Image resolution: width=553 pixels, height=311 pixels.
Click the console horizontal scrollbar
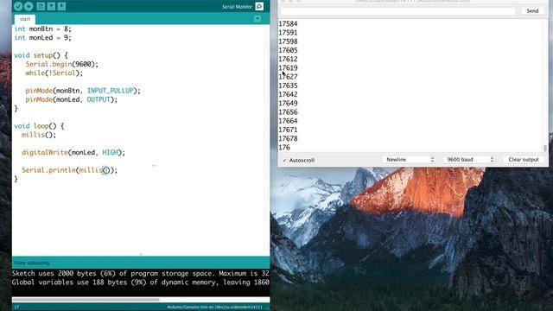pyautogui.click(x=86, y=300)
